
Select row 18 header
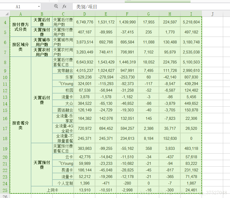pyautogui.click(x=5, y=138)
